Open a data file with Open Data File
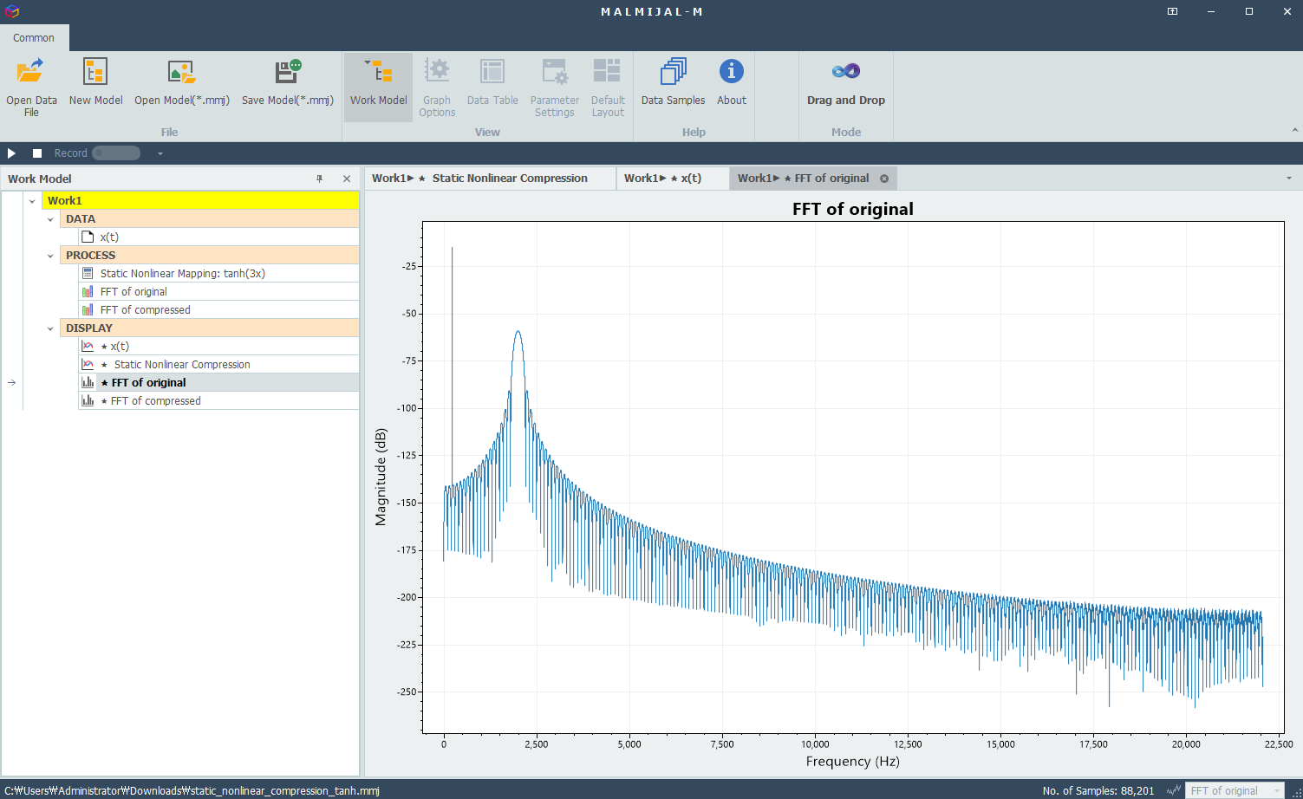Image resolution: width=1303 pixels, height=799 pixels. point(31,88)
